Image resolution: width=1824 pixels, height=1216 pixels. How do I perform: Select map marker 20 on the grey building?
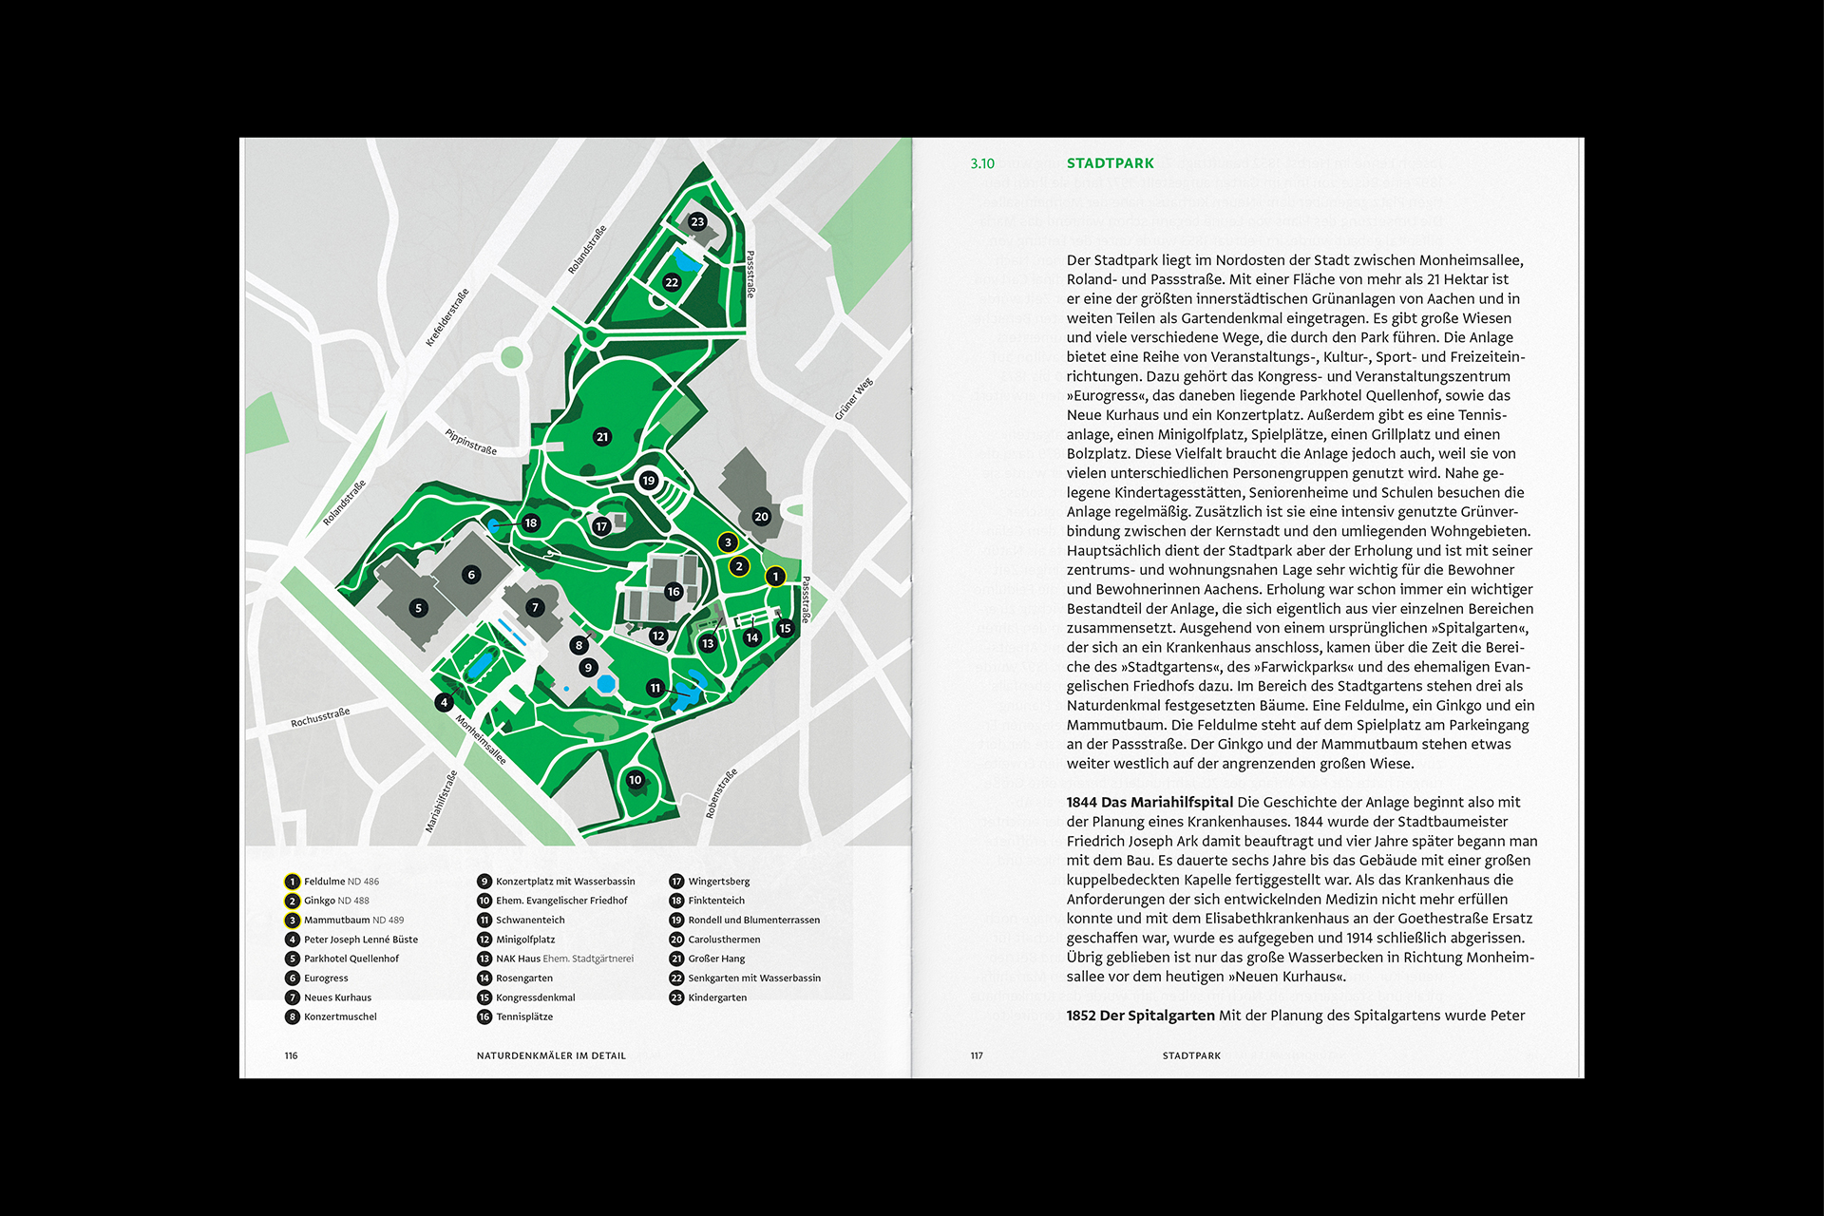coord(761,517)
